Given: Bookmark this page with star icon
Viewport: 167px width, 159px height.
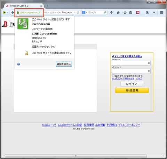Looking at the screenshot, I should [125, 13].
